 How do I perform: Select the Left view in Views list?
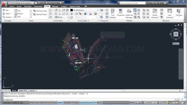coord(18,17)
